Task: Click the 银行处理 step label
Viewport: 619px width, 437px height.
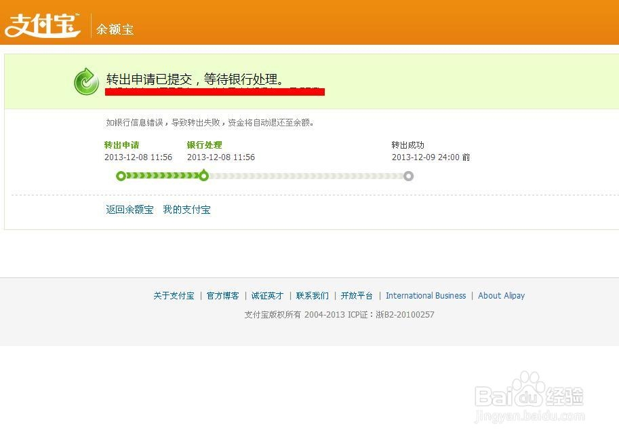Action: pos(205,145)
